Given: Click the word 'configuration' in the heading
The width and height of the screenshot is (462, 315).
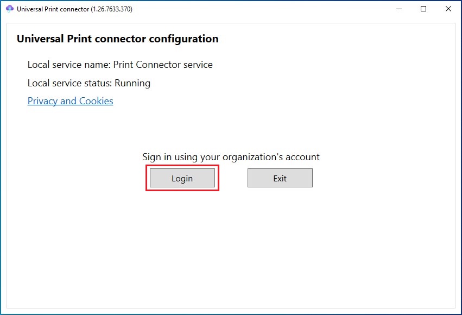Looking at the screenshot, I should click(183, 39).
